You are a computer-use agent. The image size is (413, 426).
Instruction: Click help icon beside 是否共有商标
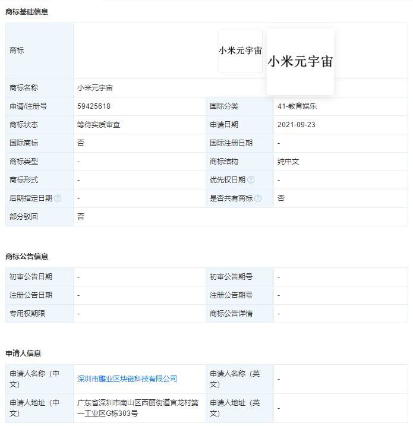coord(258,198)
